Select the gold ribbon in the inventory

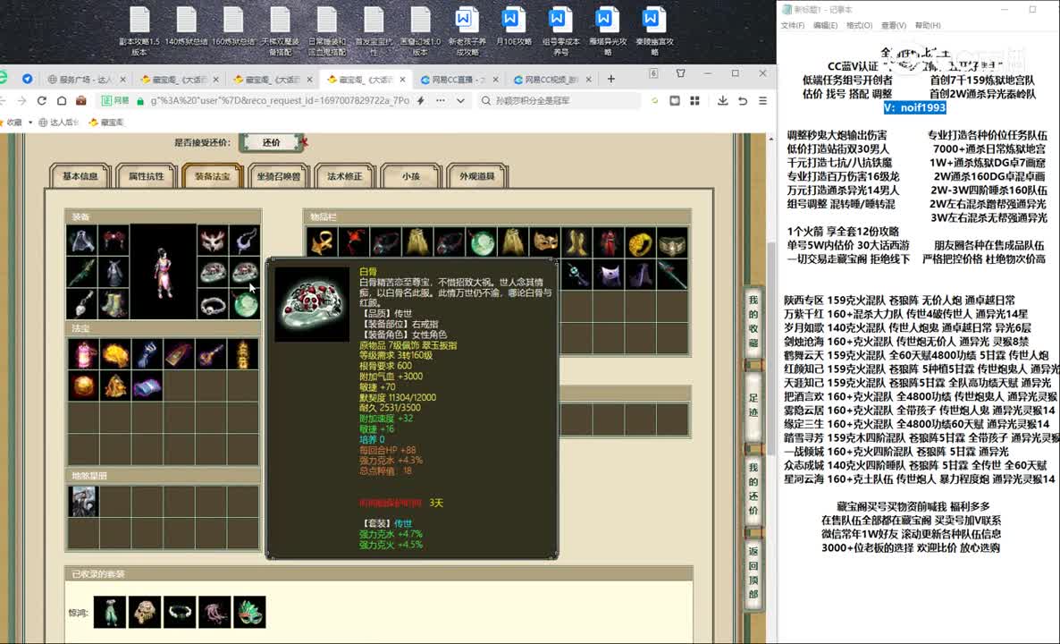coord(322,242)
